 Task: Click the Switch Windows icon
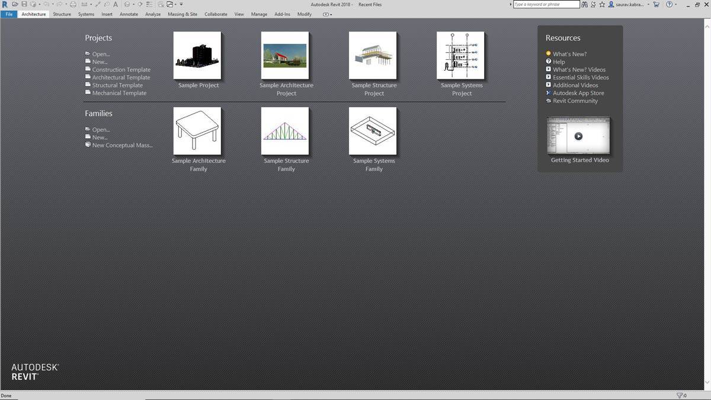pos(170,4)
